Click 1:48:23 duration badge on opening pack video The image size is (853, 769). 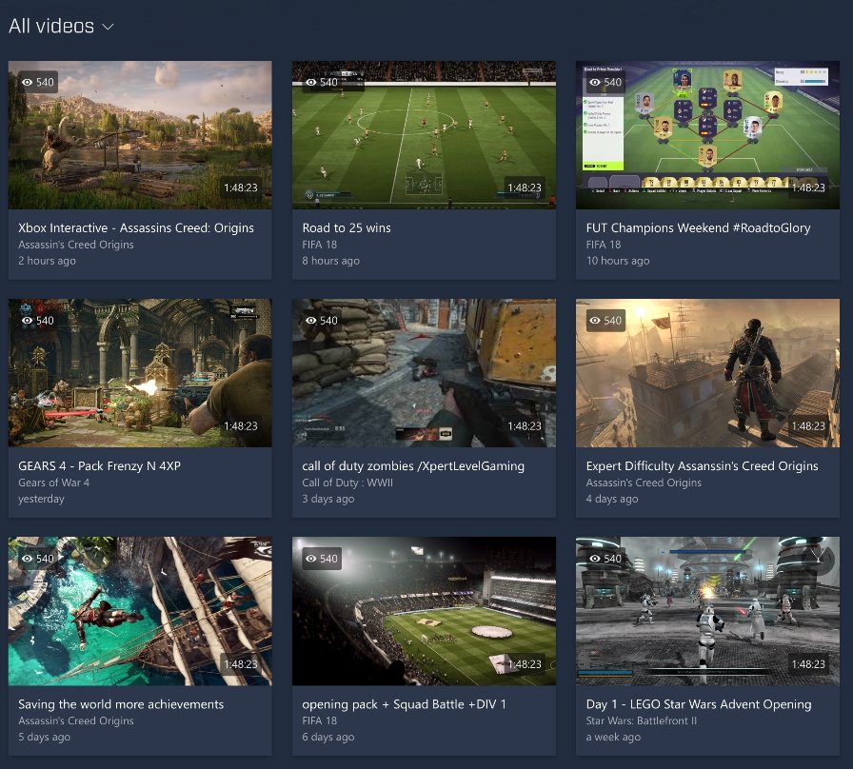(525, 664)
